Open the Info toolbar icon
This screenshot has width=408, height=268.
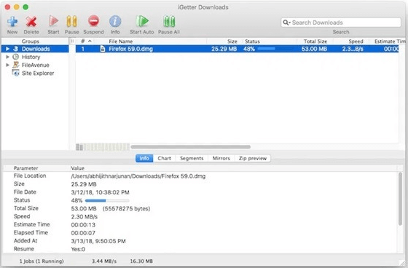point(115,21)
